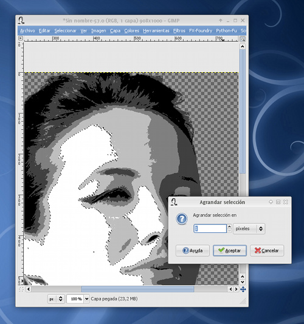Click the horizontal scrollbar thumb
Screen dimensions: 304x324
click(137, 289)
